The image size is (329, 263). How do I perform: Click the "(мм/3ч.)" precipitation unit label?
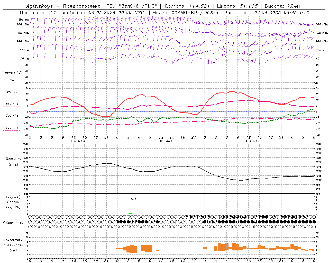click(13, 197)
